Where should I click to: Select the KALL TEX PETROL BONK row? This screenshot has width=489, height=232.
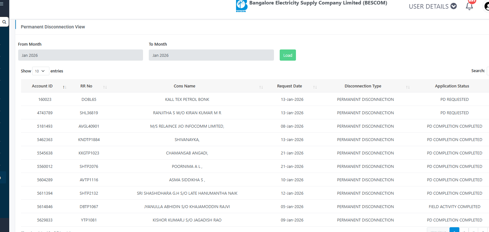tap(187, 100)
